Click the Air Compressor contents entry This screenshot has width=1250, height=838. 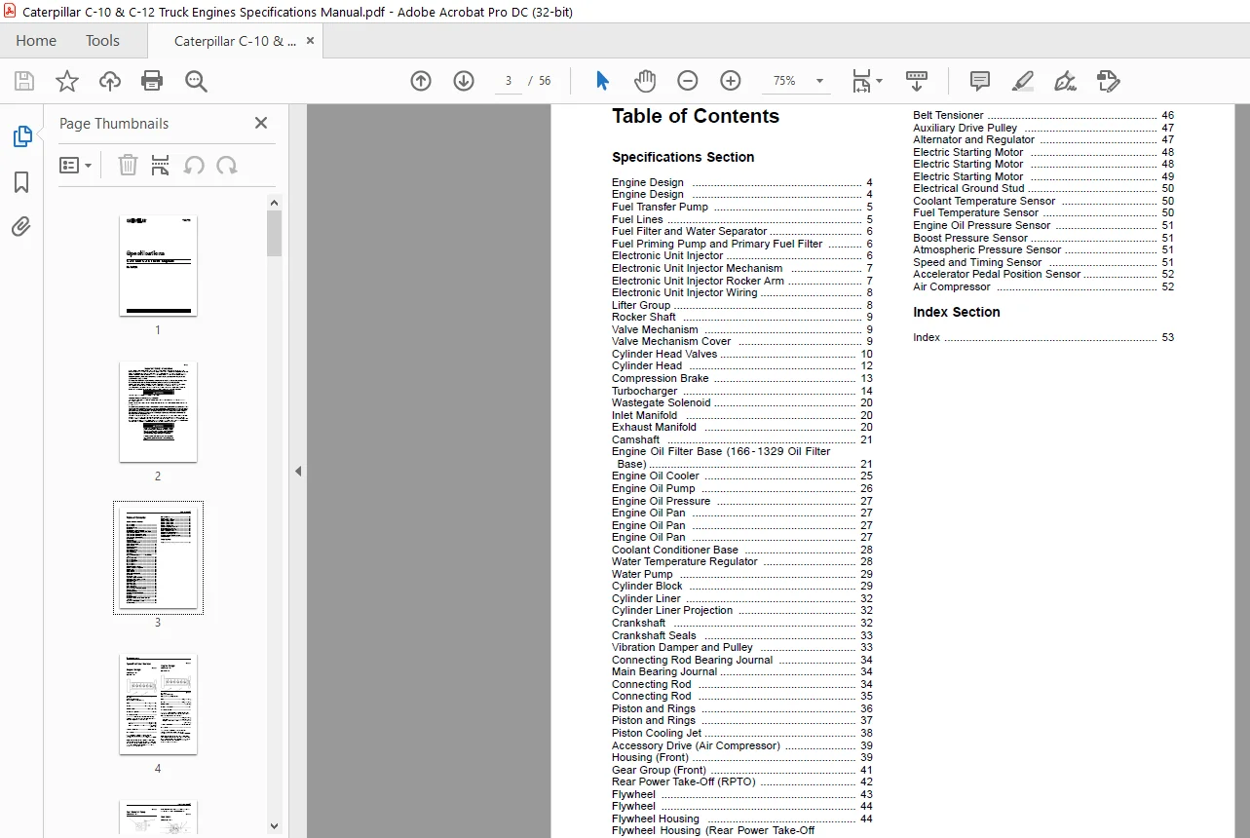1043,287
